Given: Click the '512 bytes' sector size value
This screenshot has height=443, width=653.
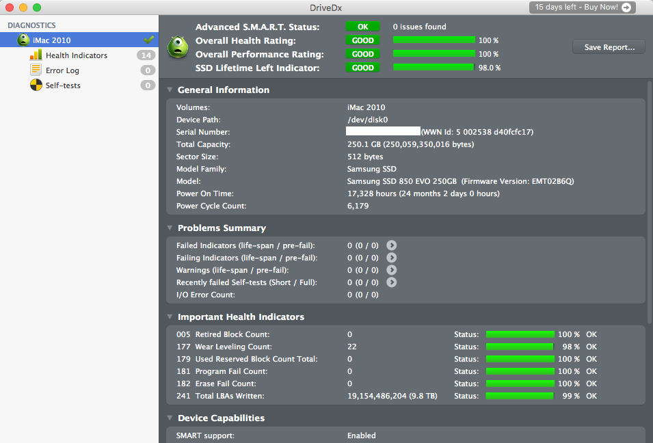Looking at the screenshot, I should tap(365, 157).
